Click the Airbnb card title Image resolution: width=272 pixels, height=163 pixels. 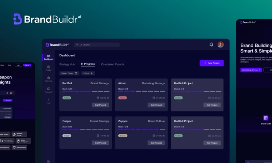(122, 83)
